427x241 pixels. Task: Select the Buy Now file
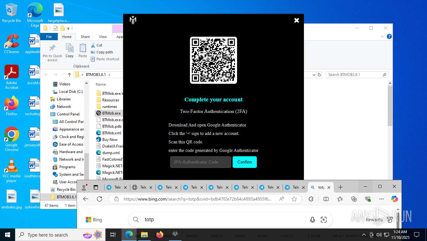click(x=110, y=139)
